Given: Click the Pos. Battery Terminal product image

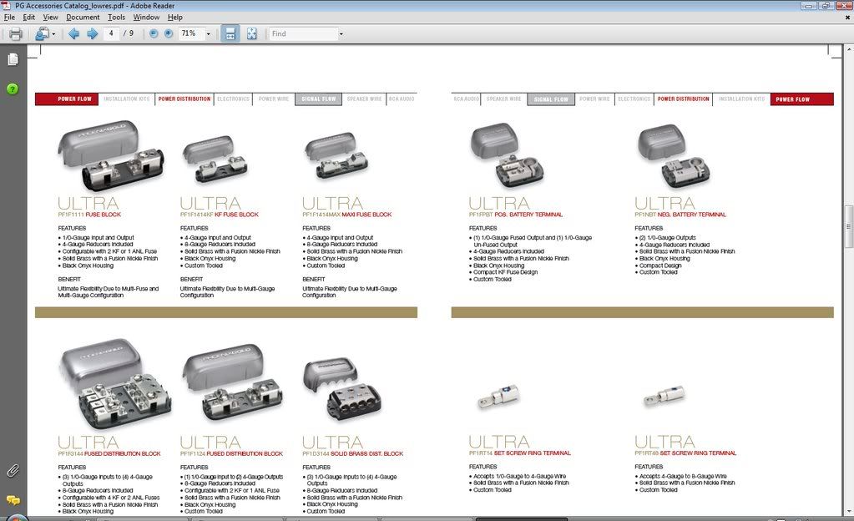Looking at the screenshot, I should 506,156.
